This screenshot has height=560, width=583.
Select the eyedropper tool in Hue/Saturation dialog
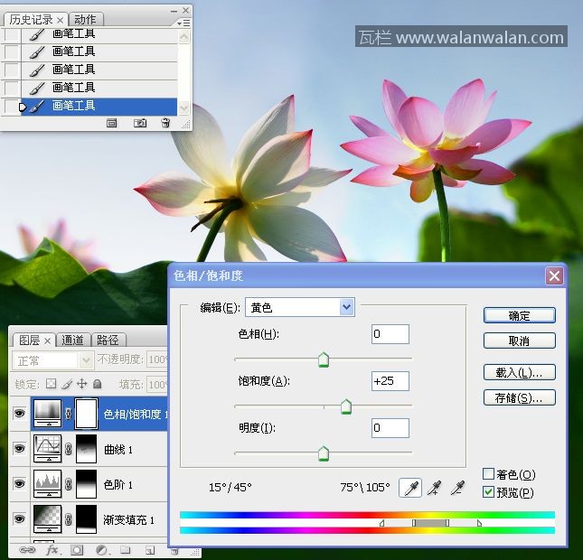[409, 488]
